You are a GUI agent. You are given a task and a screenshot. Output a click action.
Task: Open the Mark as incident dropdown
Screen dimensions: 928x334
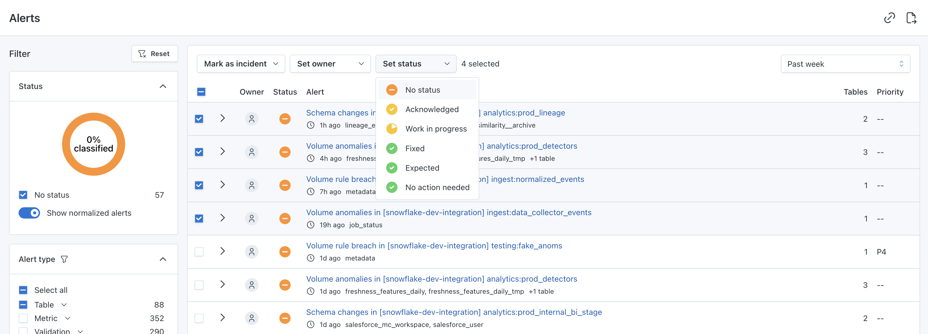click(x=241, y=64)
